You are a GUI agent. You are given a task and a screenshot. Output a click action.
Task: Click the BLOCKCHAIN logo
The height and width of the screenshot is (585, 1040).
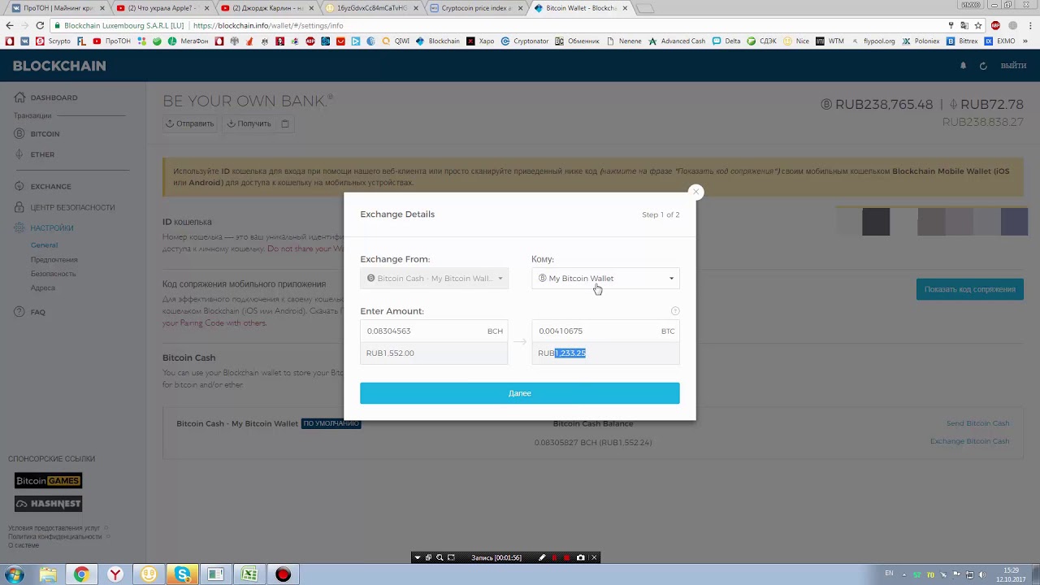pos(59,66)
